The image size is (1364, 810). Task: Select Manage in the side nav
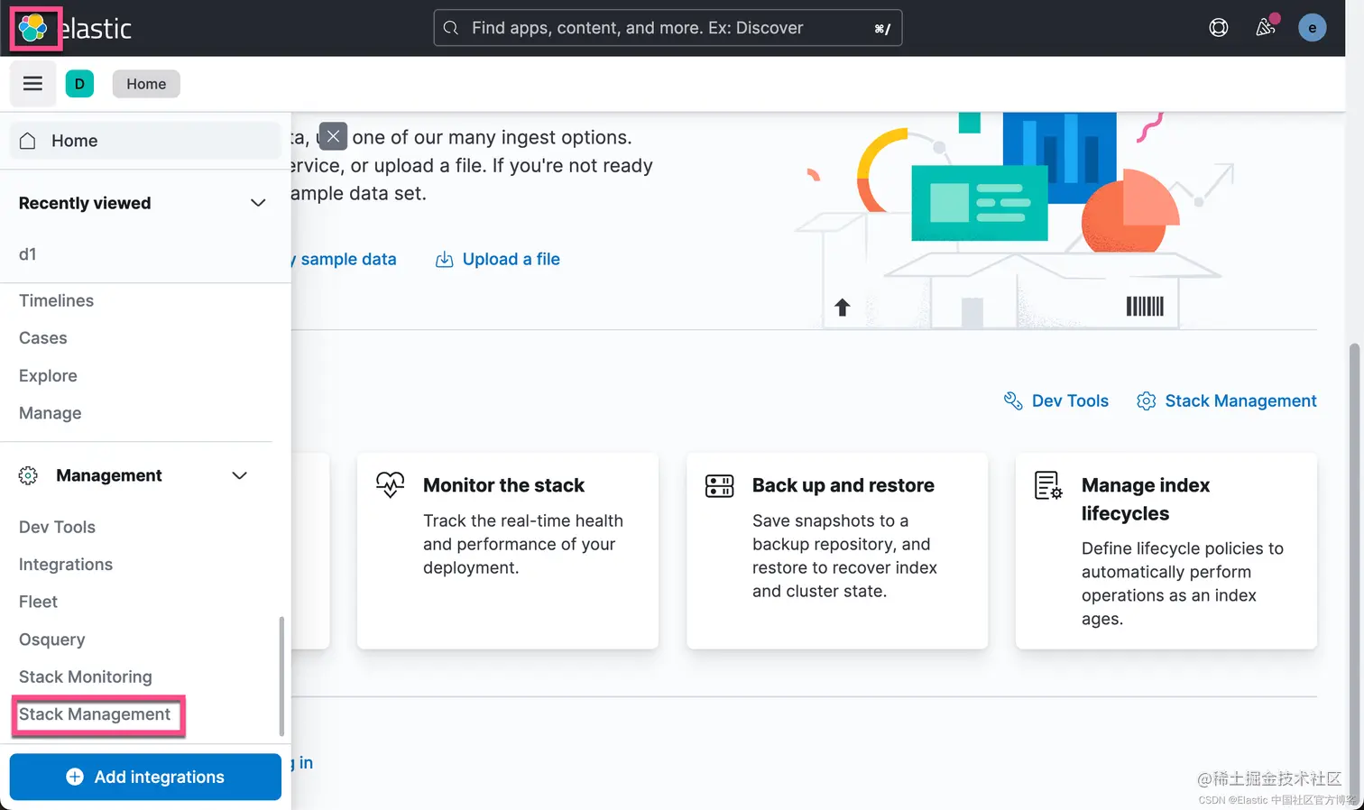[x=50, y=413]
